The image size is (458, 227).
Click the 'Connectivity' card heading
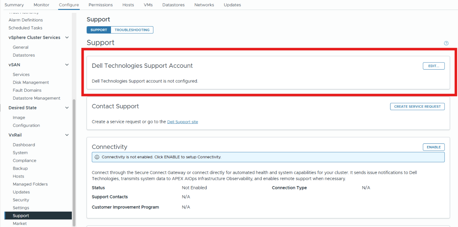pyautogui.click(x=110, y=147)
